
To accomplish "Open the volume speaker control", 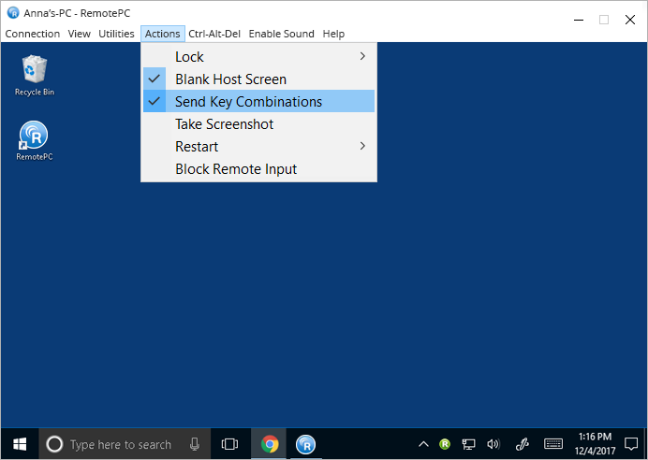I will (493, 444).
